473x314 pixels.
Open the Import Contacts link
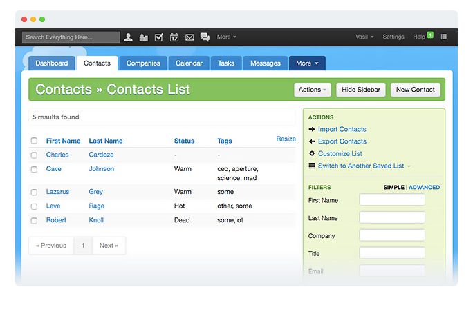click(x=342, y=129)
